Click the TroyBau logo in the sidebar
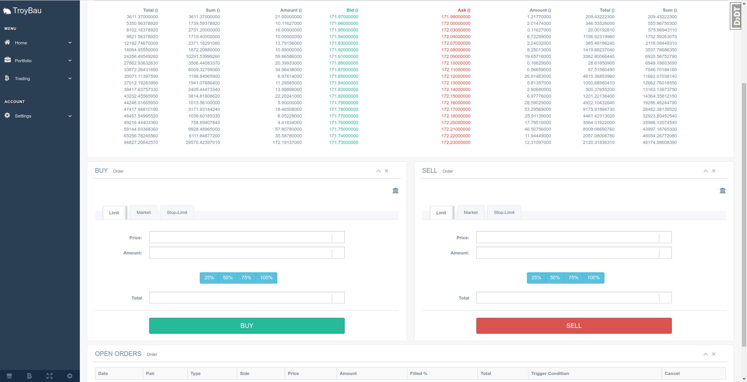 pos(23,11)
